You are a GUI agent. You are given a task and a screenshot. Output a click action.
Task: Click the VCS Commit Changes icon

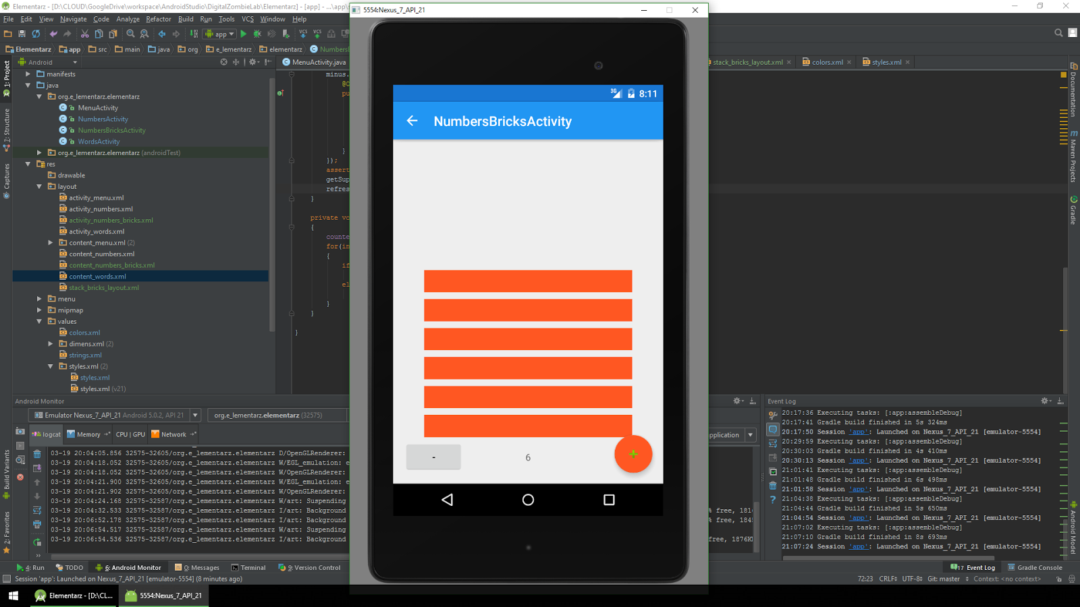coord(317,34)
